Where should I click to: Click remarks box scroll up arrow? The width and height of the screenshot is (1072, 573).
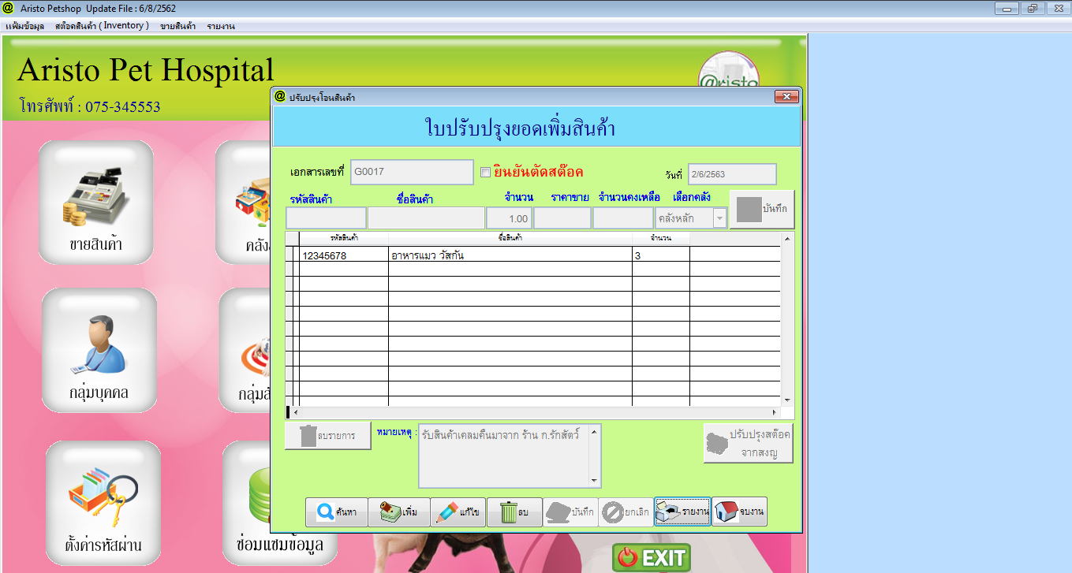[595, 431]
